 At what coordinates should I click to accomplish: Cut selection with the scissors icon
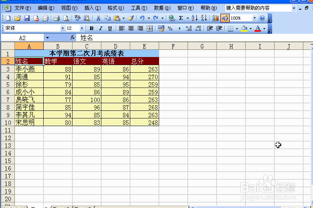coord(98,18)
